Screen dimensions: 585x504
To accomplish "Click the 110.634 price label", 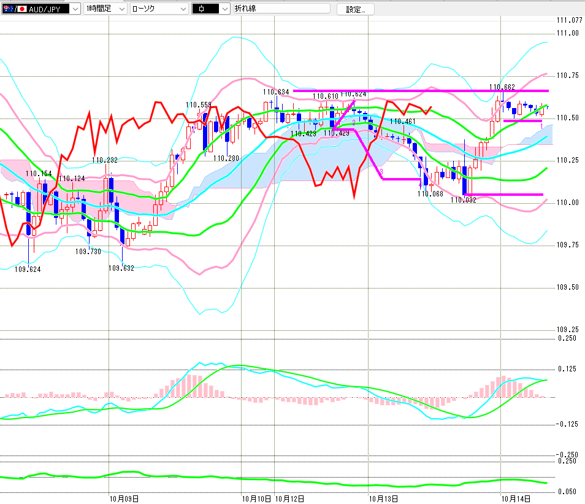I will (x=276, y=92).
